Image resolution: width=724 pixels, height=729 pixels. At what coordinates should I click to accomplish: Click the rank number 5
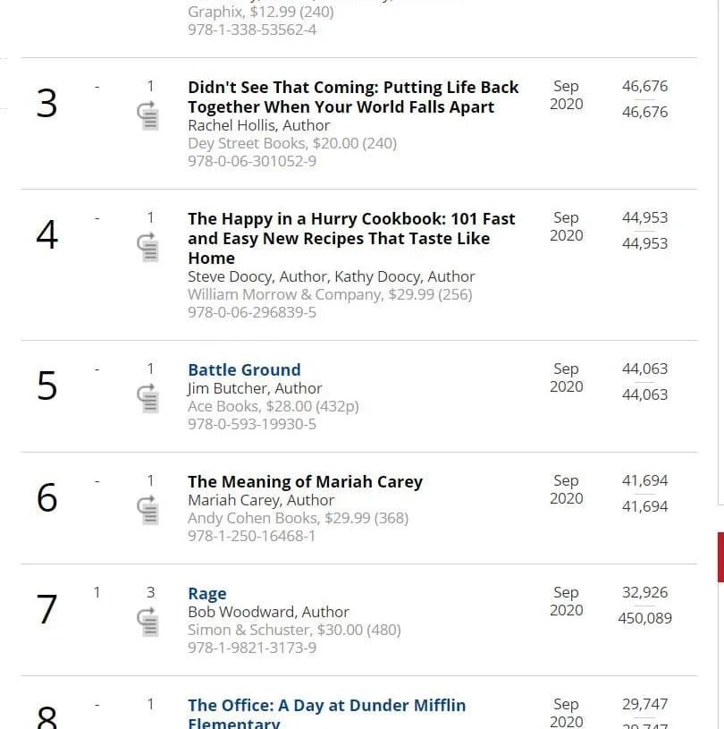(x=46, y=386)
